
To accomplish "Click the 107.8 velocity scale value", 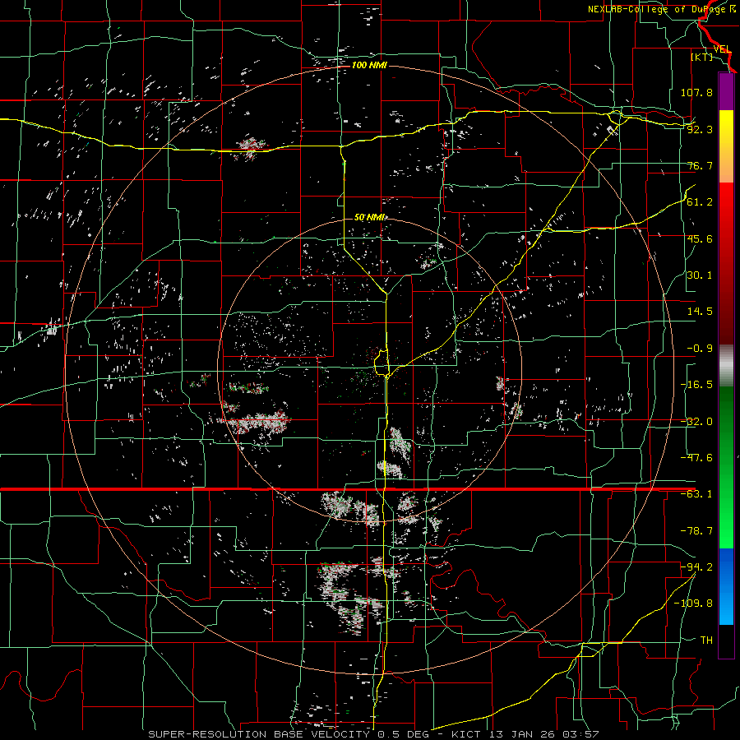I will [696, 92].
